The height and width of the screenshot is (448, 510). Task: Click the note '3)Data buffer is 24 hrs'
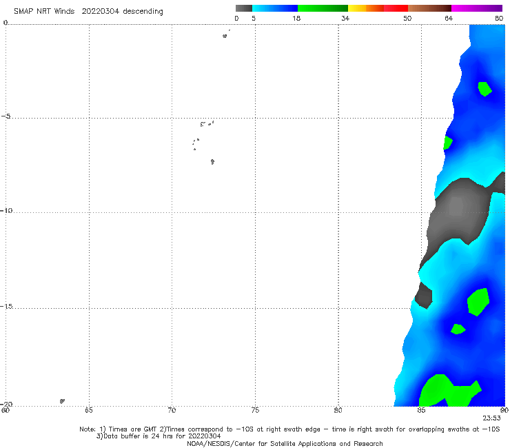tap(159, 436)
